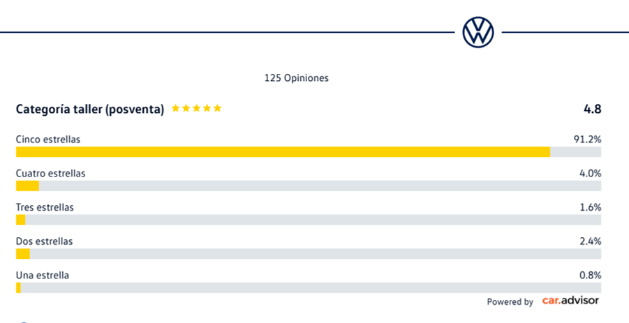The height and width of the screenshot is (323, 629).
Task: Click the Cinco estrellas progress bar
Action: (x=309, y=152)
